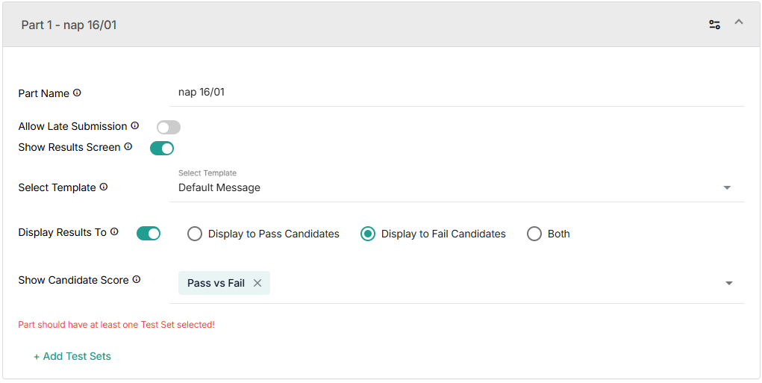Select Display to Fail Candidates radio button

point(368,234)
